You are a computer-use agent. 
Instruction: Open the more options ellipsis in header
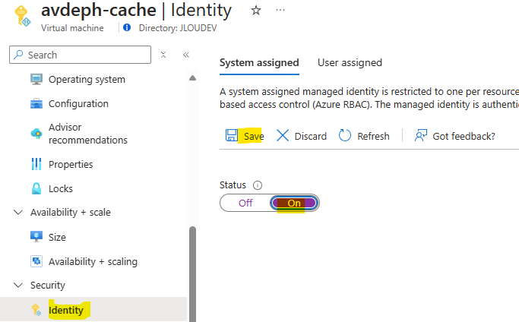tap(280, 11)
